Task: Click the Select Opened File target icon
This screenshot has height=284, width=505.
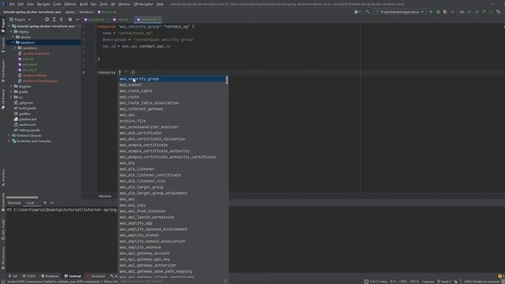Action: pos(47,20)
